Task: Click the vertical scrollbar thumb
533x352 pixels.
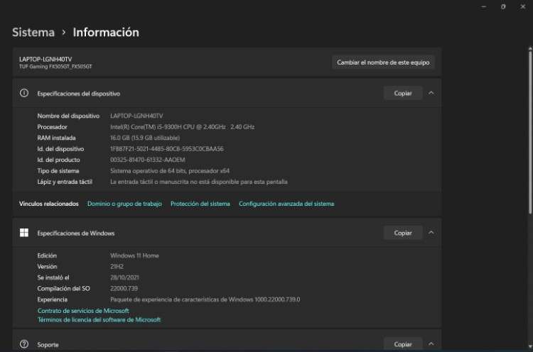Action: [x=530, y=133]
